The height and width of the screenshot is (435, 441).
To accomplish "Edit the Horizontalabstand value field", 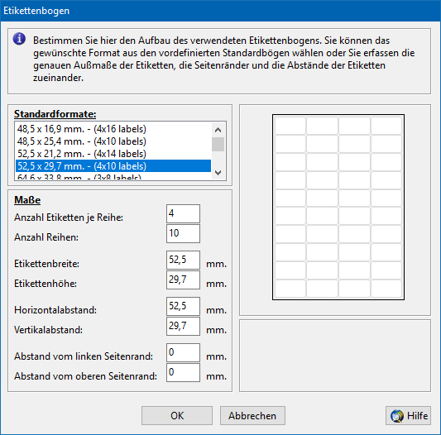I will 183,306.
